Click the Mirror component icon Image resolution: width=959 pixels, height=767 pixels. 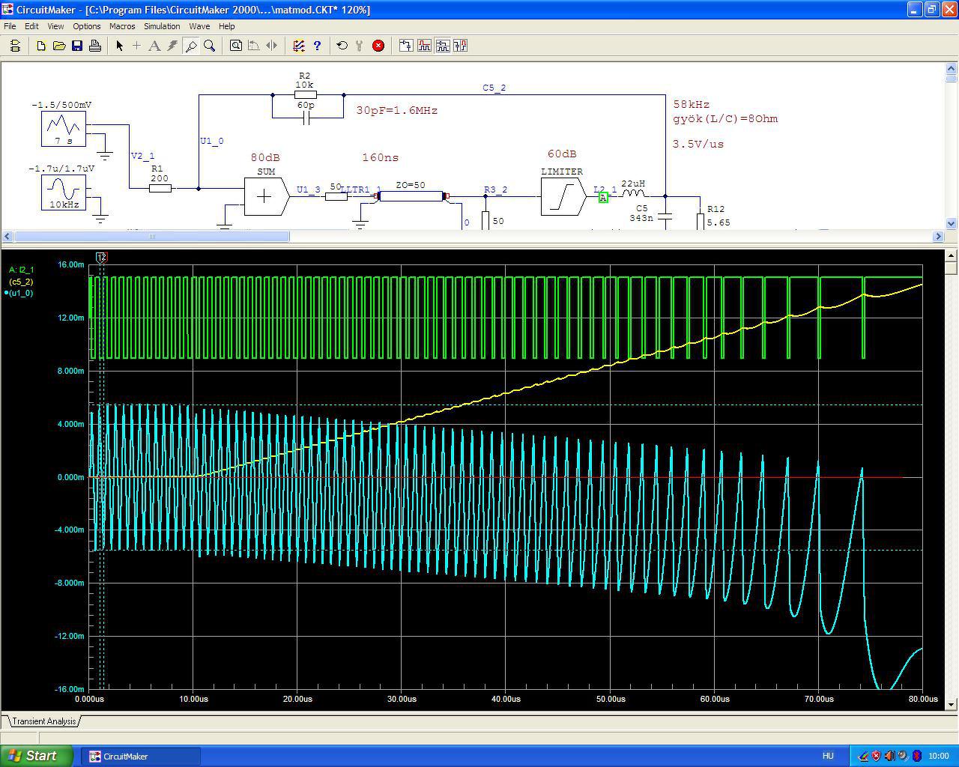point(272,46)
